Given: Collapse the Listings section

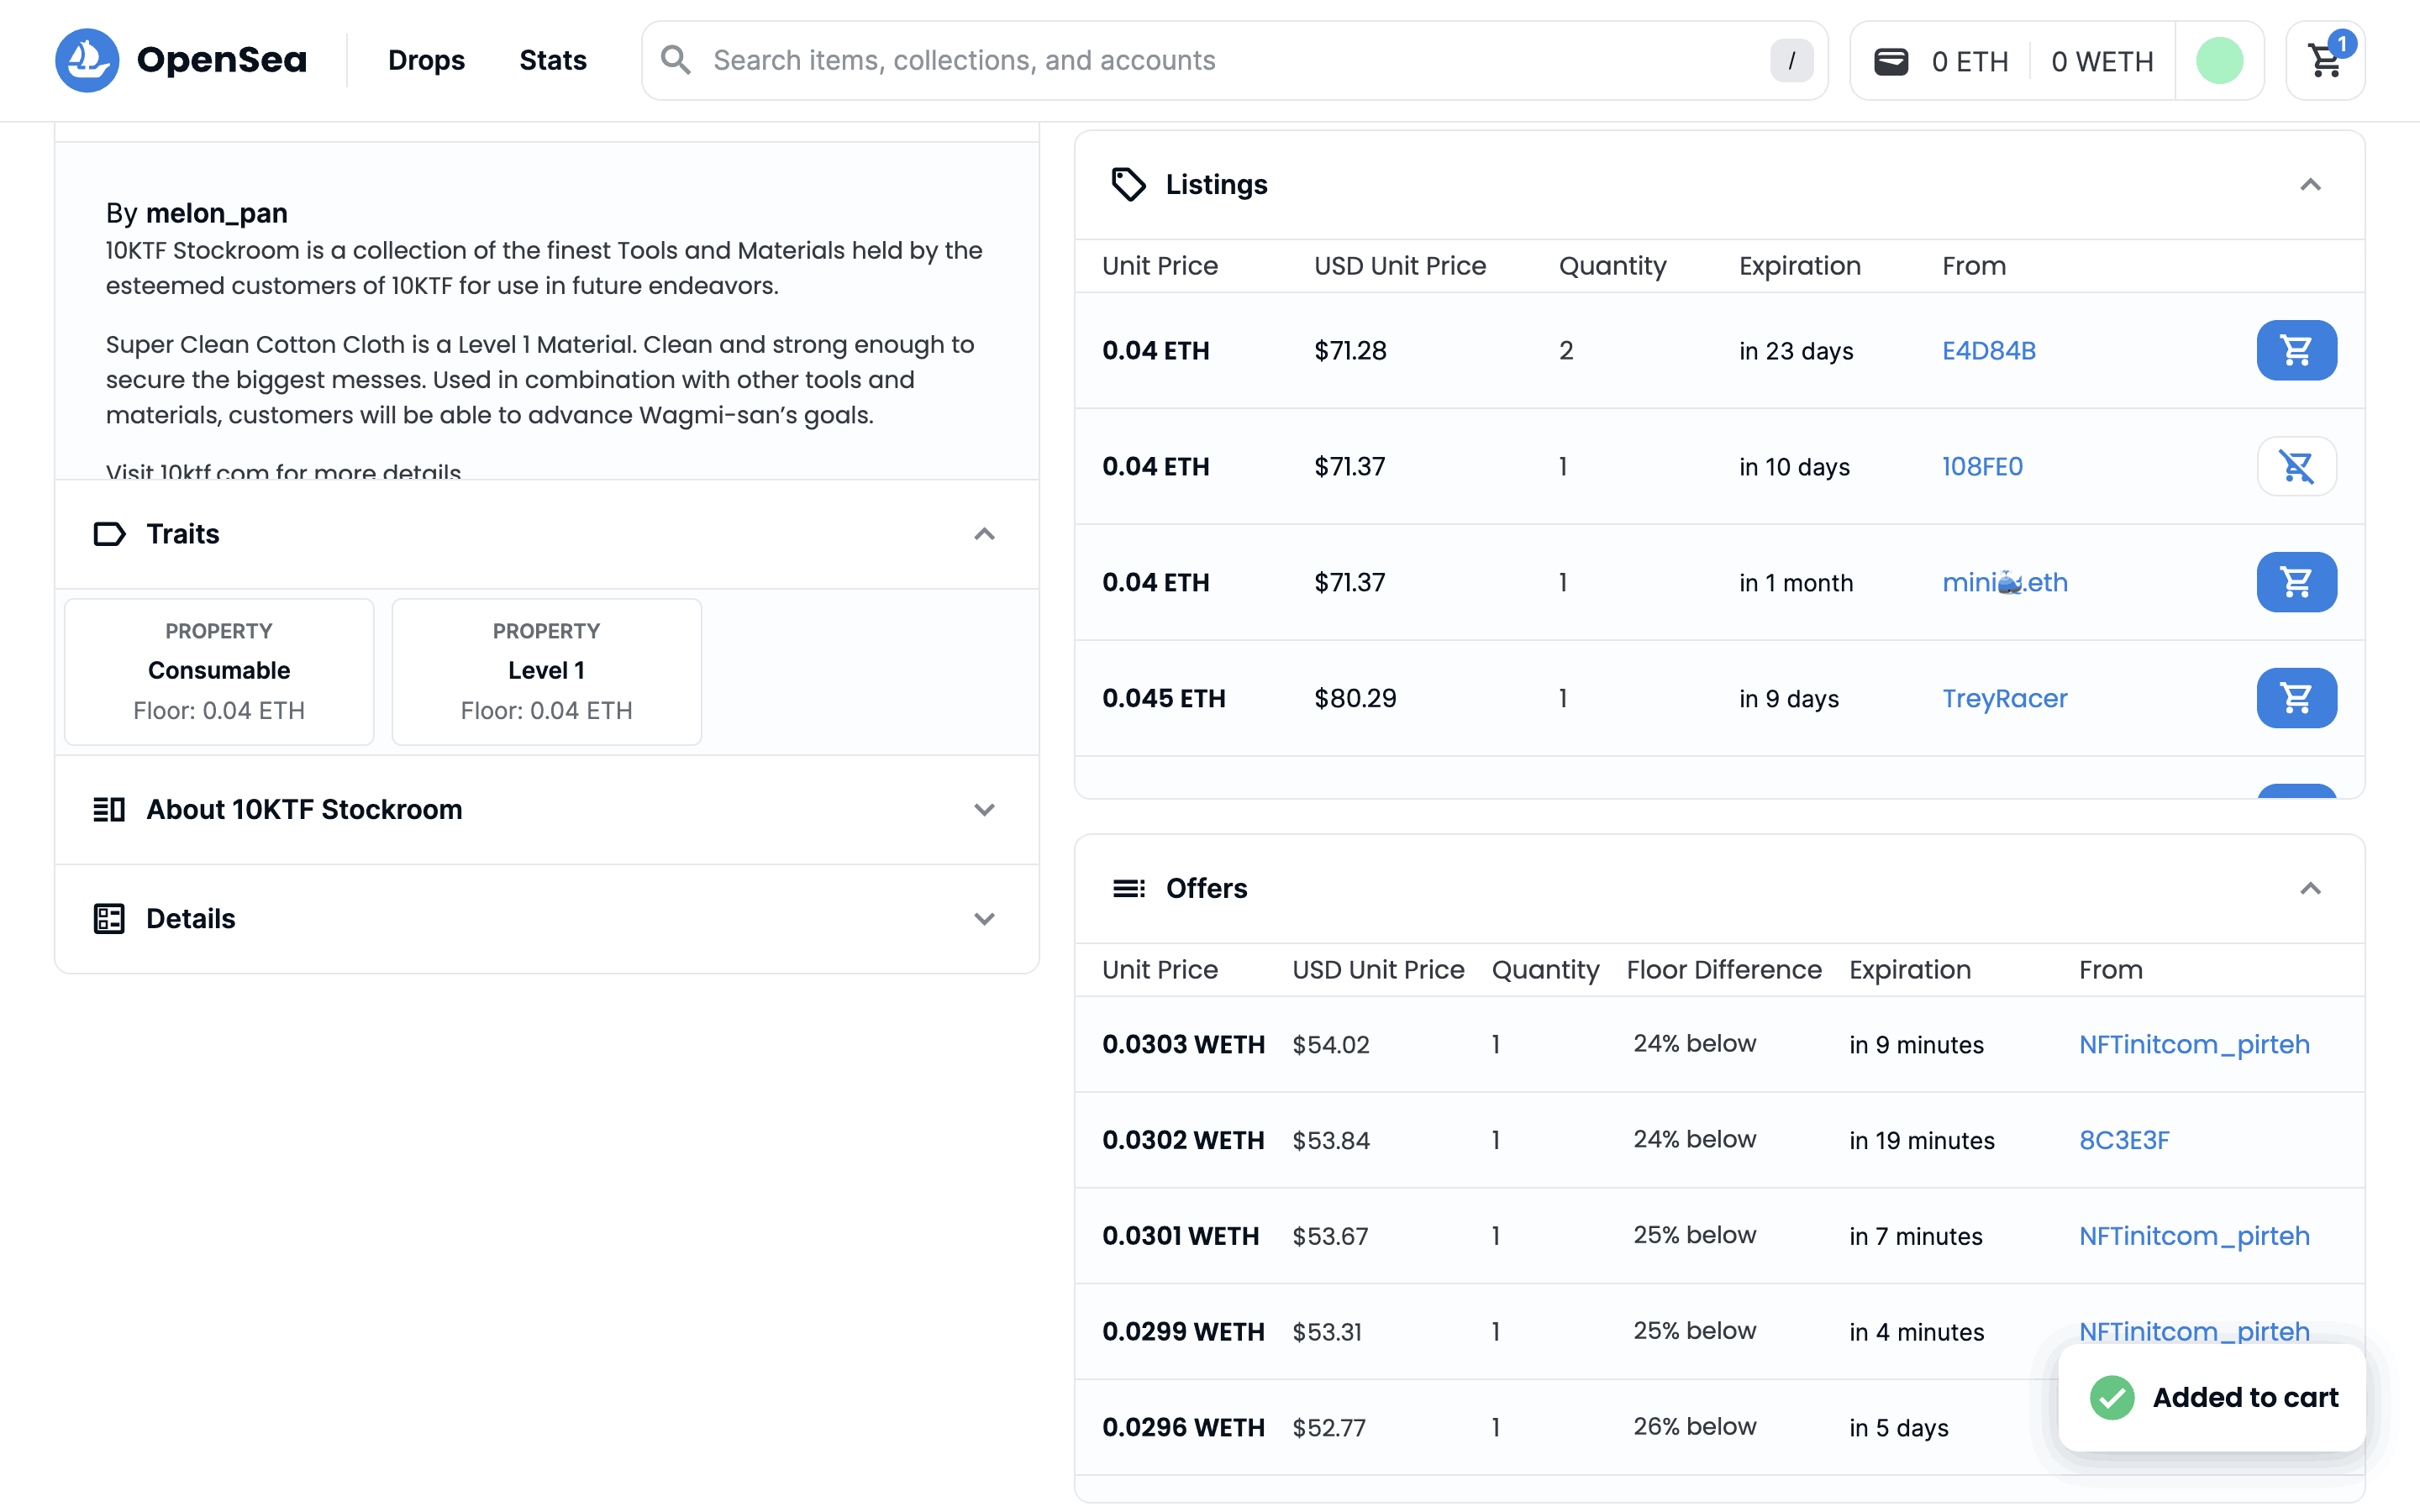Looking at the screenshot, I should (2310, 185).
